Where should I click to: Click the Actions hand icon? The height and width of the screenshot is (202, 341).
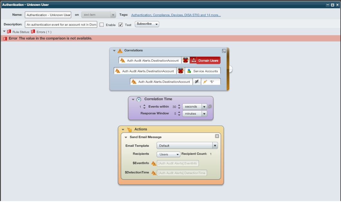click(x=129, y=129)
